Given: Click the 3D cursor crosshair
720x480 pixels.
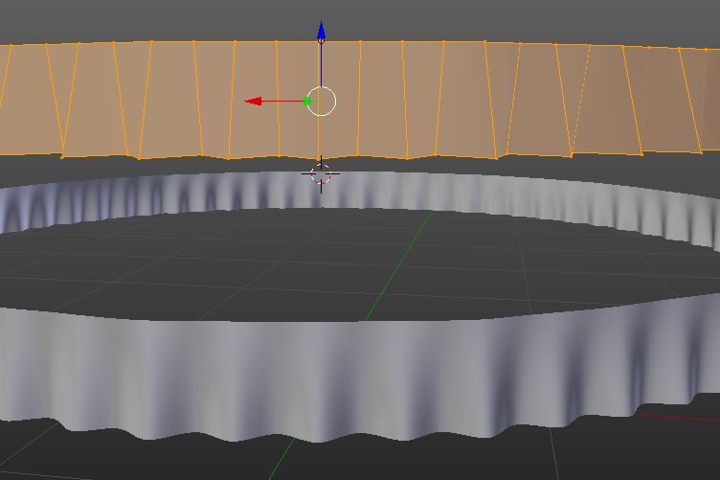Looking at the screenshot, I should tap(321, 174).
